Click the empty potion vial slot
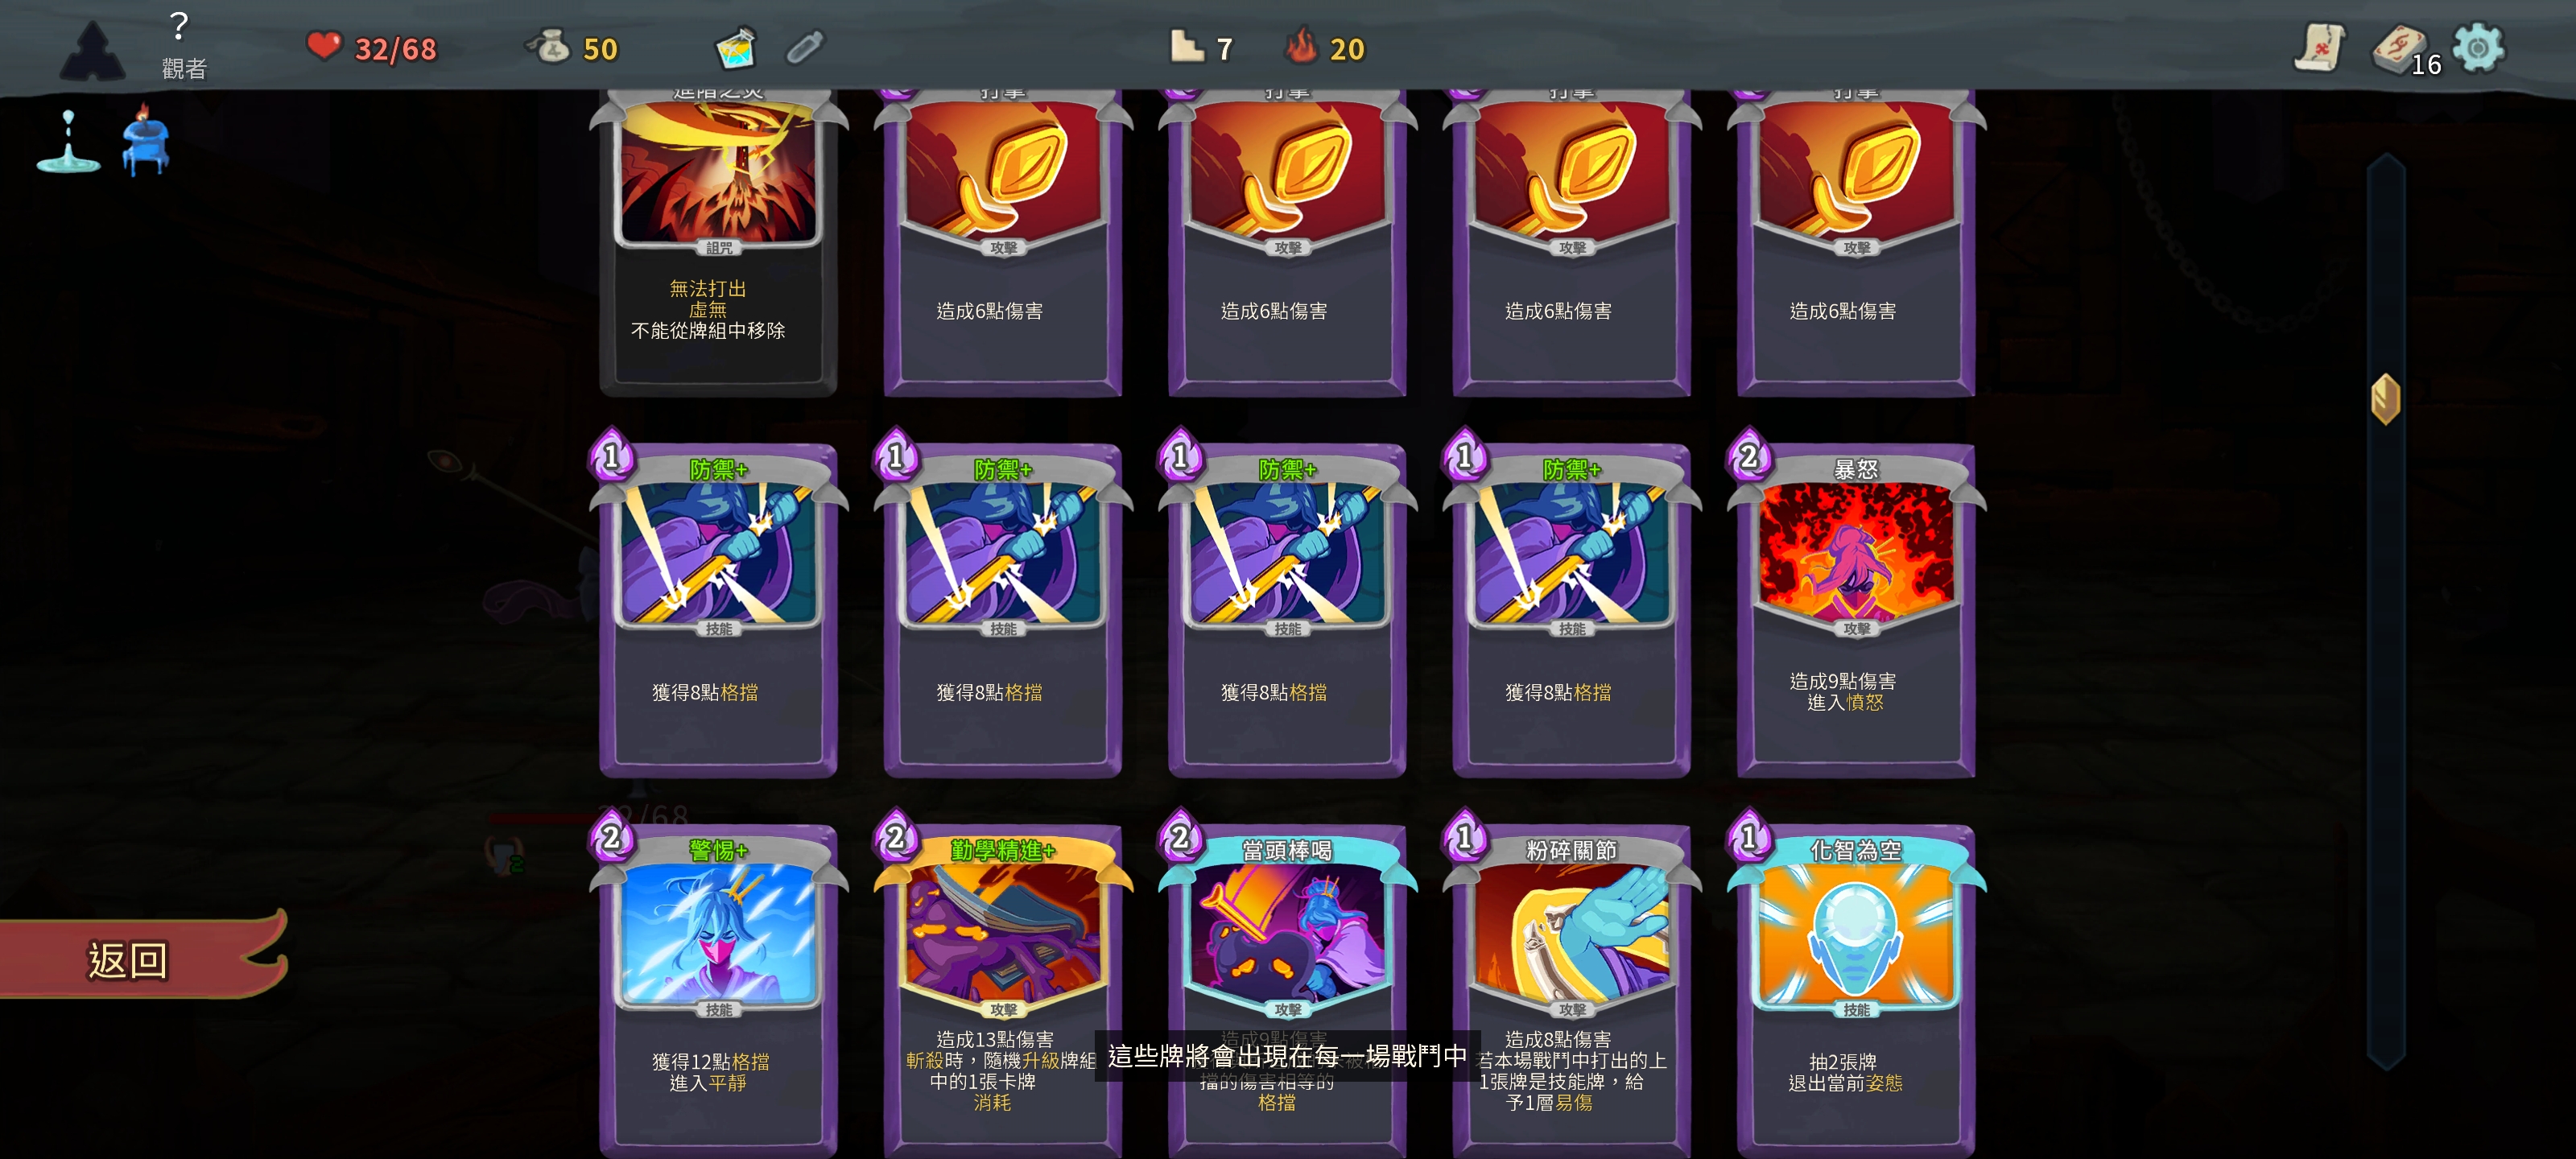This screenshot has height=1159, width=2576. point(804,47)
